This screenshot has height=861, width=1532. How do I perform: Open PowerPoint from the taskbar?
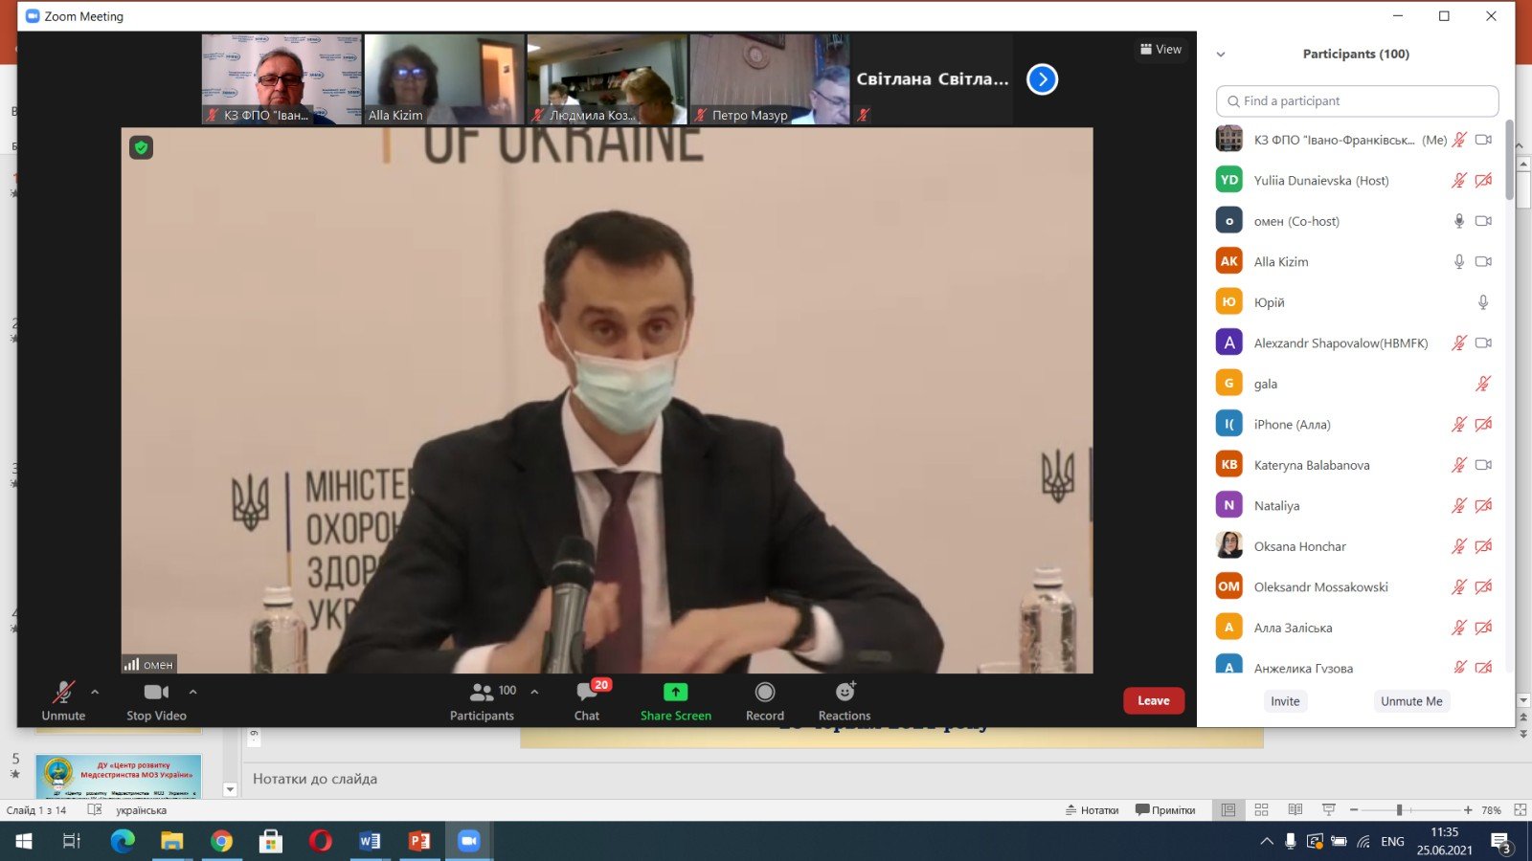click(419, 841)
